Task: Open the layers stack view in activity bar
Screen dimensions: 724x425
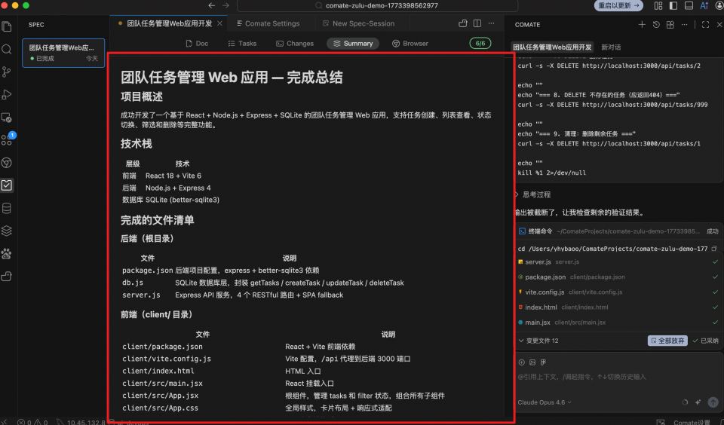Action: [7, 231]
